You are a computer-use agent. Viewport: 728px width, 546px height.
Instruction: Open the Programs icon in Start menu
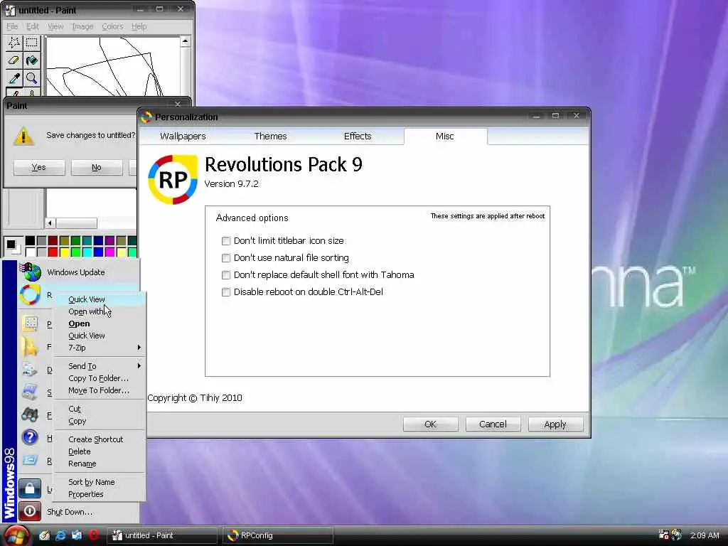(30, 323)
